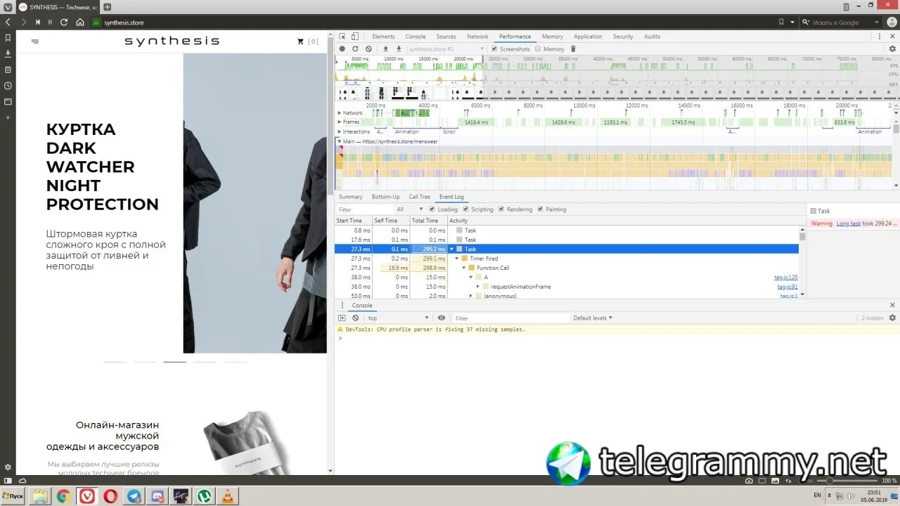Screen dimensions: 900x506
Task: Collapse the Main thread track
Action: 340,141
